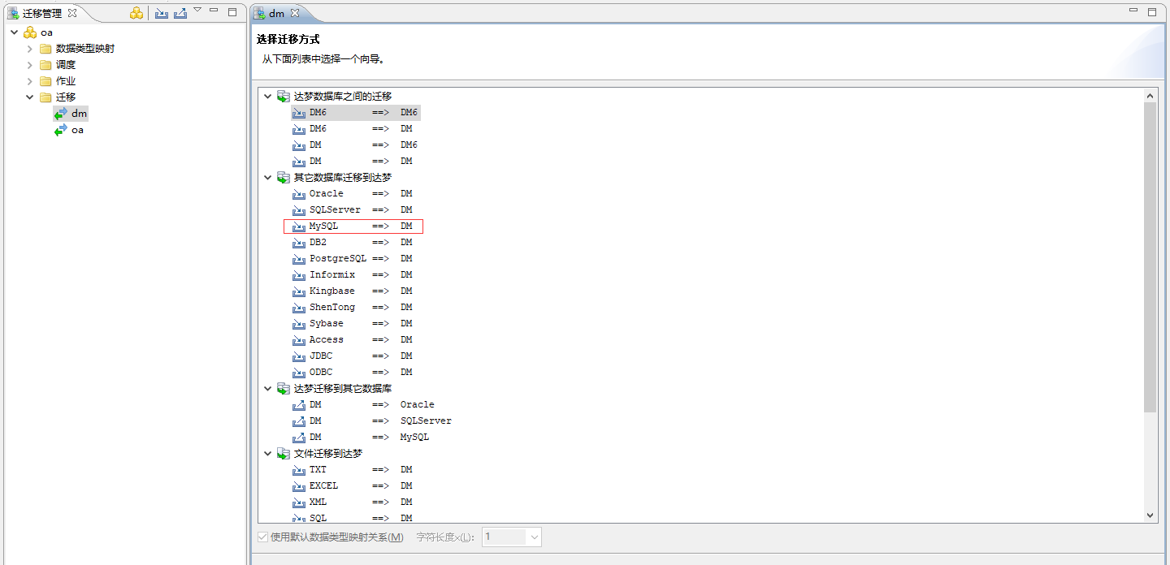
Task: Click the import toolbar icon in 迁移管理
Action: click(x=162, y=13)
